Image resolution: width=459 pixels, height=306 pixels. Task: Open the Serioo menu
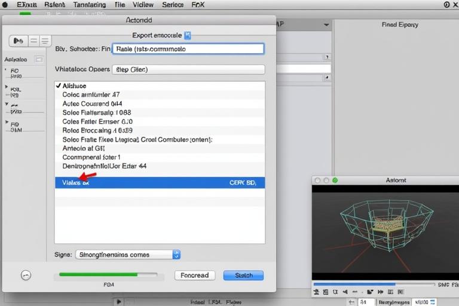(173, 5)
